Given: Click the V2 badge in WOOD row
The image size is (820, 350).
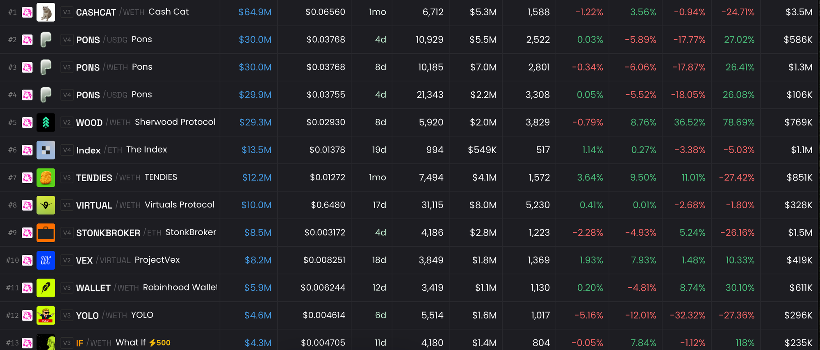Looking at the screenshot, I should point(67,122).
